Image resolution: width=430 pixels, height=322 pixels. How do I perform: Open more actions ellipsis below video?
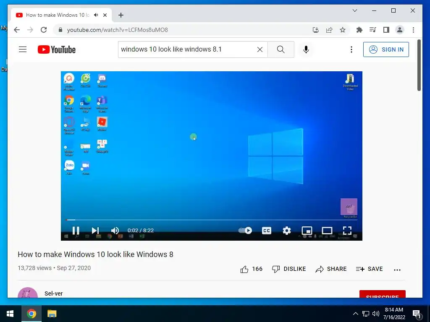pos(397,270)
